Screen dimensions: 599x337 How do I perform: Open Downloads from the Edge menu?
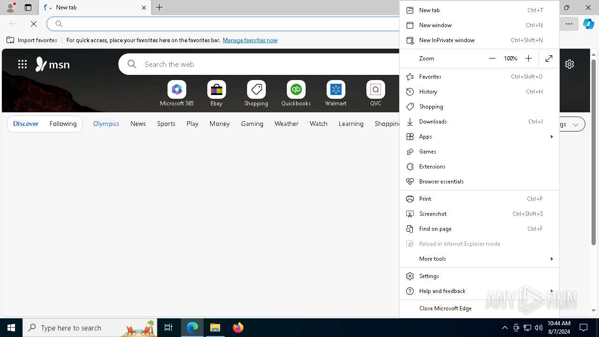(479, 122)
